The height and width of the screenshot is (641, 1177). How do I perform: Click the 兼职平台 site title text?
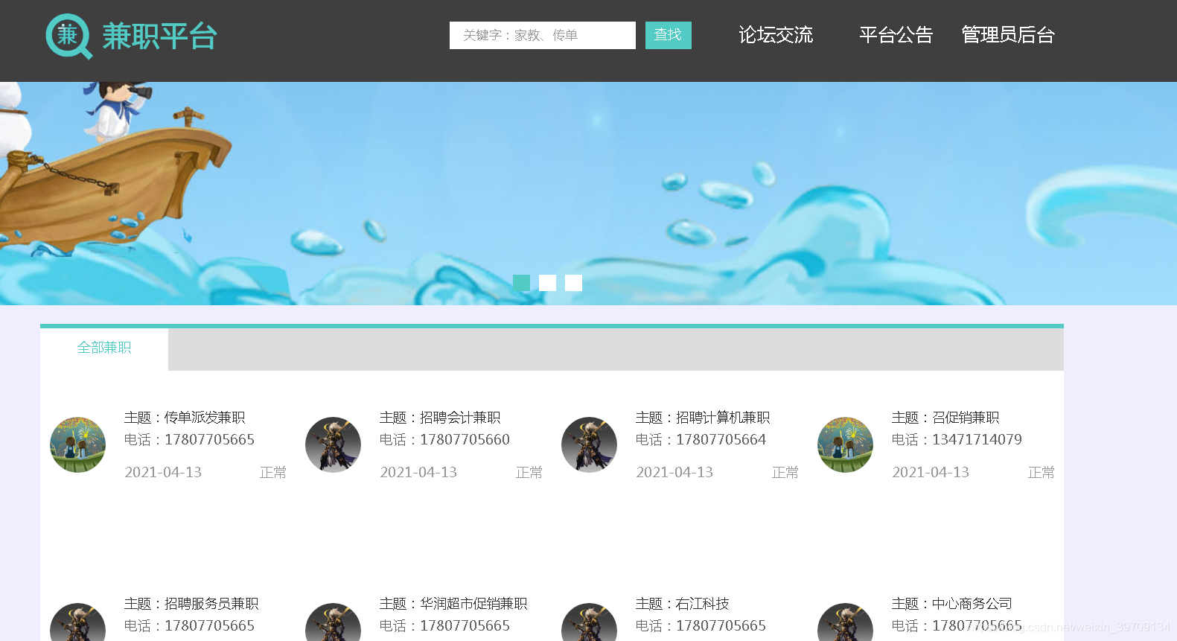(x=159, y=36)
